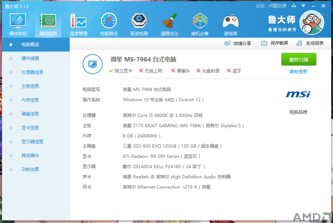Click the 8 GB ( 2400MHz ) memory value
This screenshot has height=223, width=333.
pos(141,136)
